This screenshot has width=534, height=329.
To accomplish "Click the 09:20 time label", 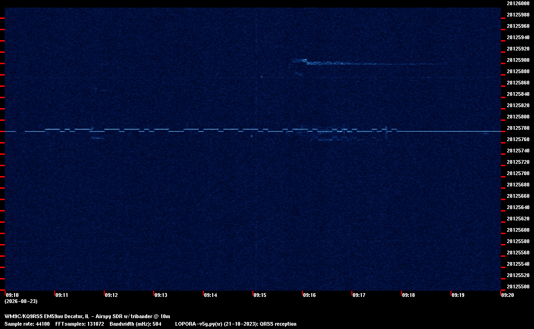I will click(x=508, y=295).
